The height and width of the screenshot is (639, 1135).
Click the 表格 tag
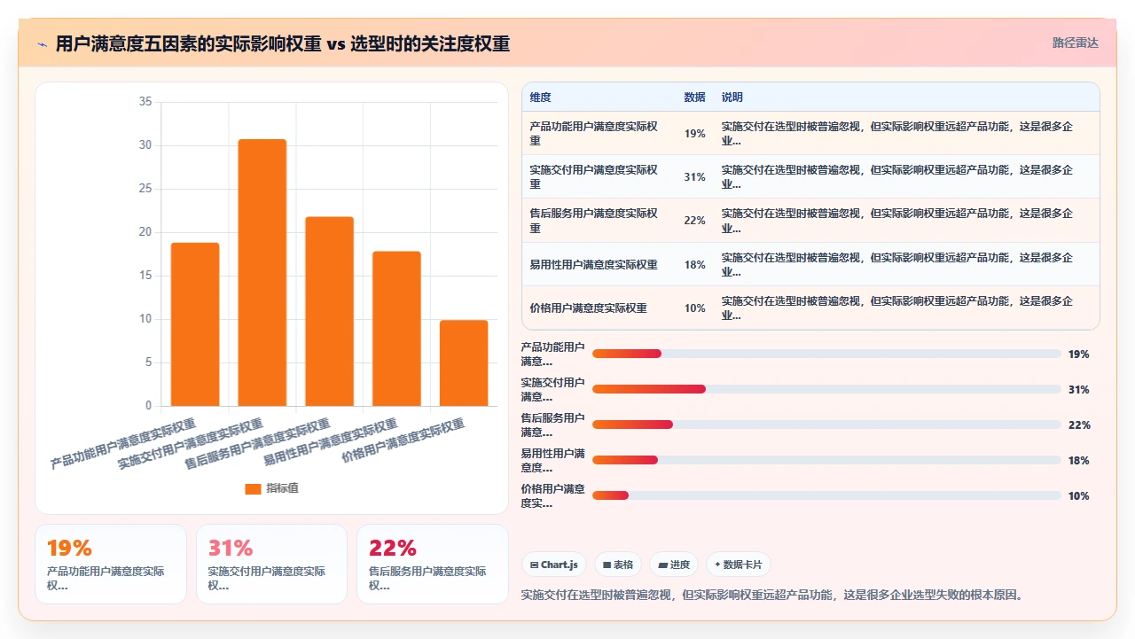618,565
